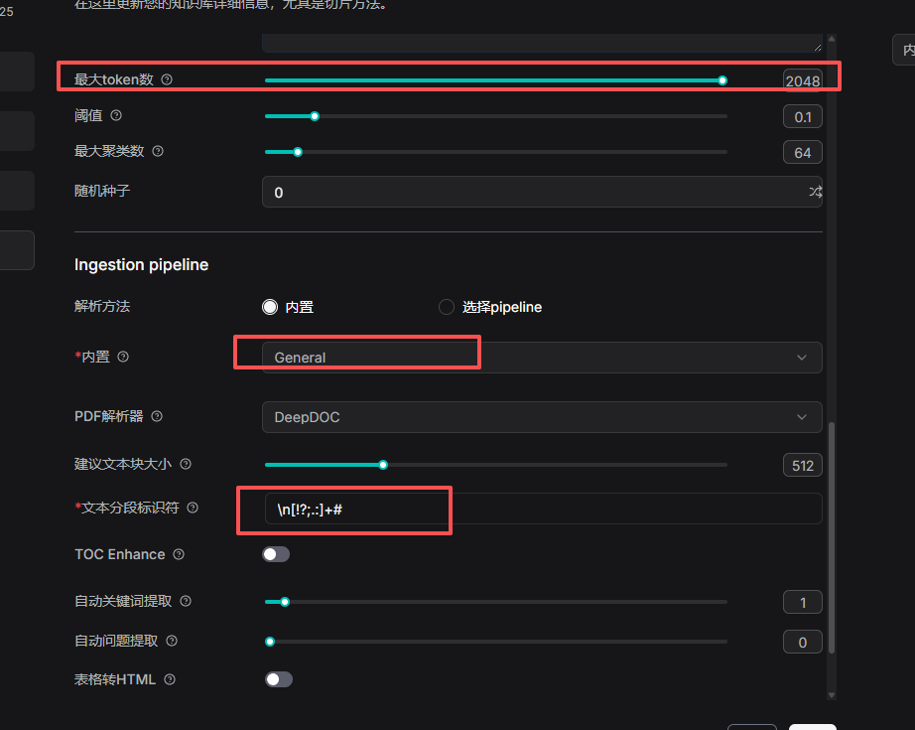Image resolution: width=915 pixels, height=730 pixels.
Task: Click help icon next to TOC Enhance
Action: pyautogui.click(x=179, y=554)
